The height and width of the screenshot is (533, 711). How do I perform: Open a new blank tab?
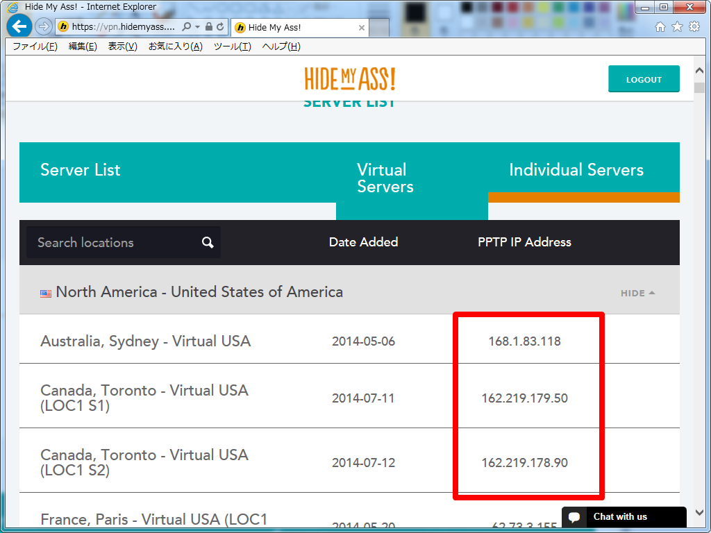[380, 28]
